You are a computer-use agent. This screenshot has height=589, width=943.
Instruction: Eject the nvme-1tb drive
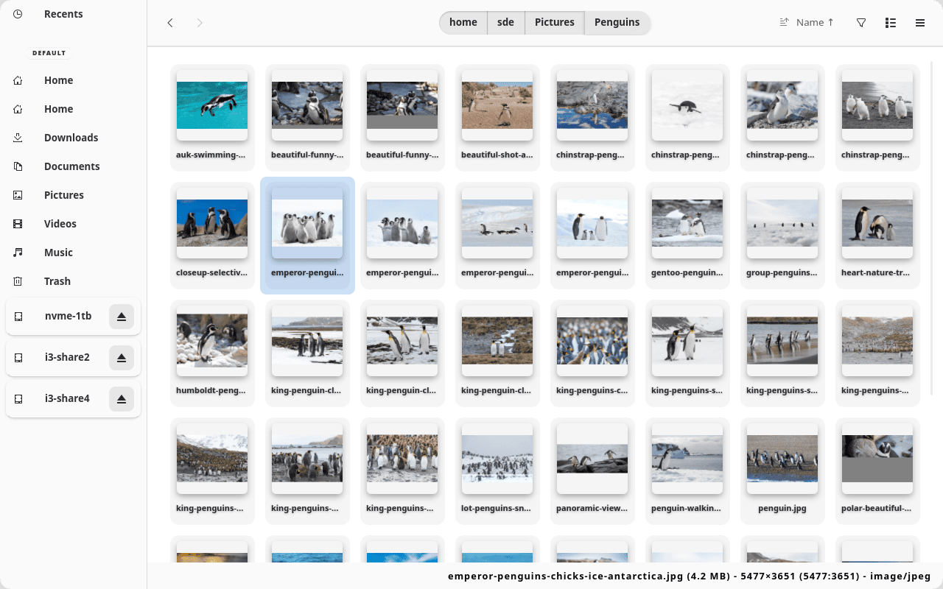(x=122, y=317)
